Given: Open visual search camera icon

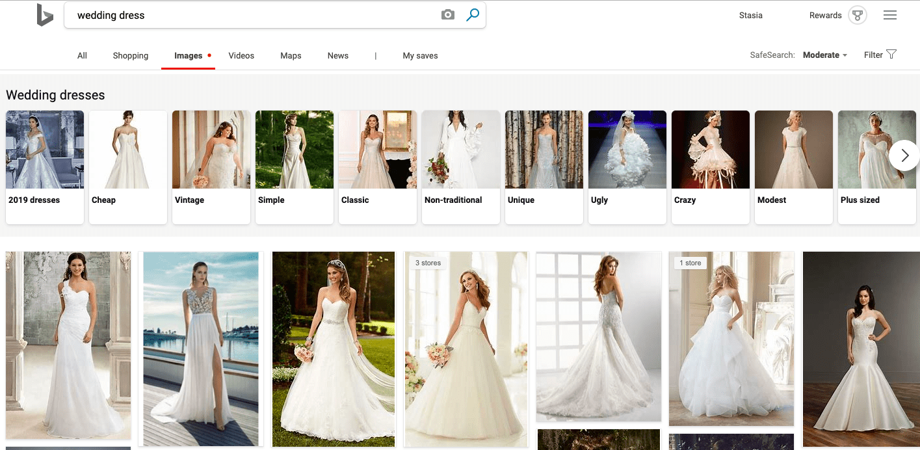Looking at the screenshot, I should 448,15.
